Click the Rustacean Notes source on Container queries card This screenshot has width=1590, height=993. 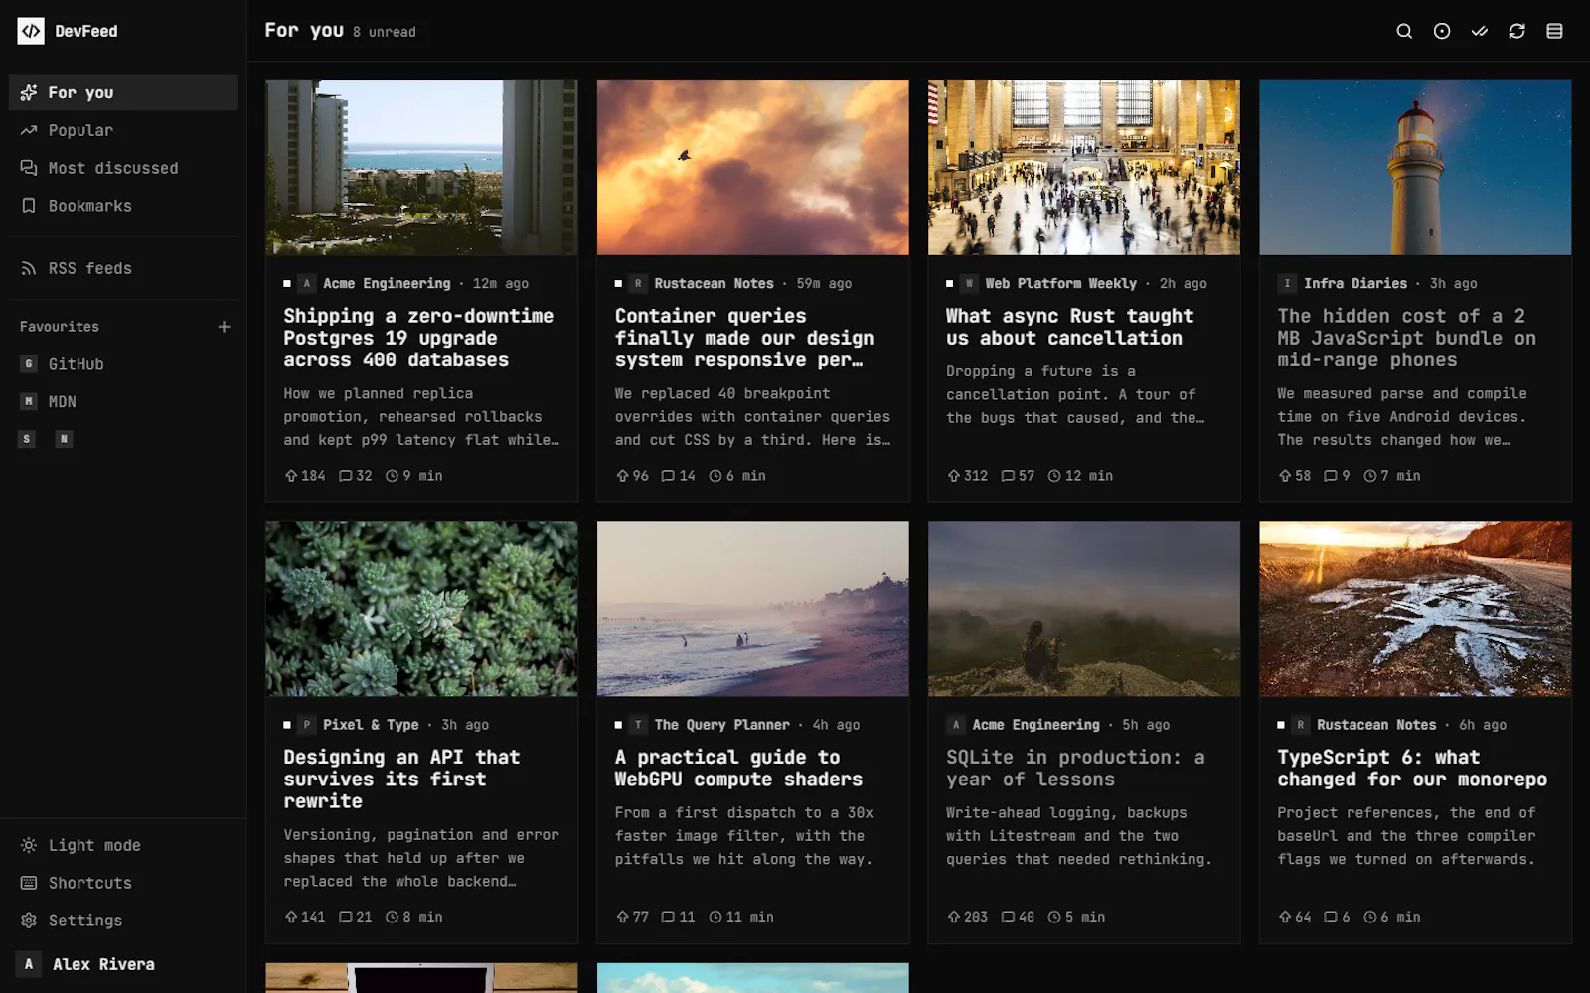coord(714,283)
